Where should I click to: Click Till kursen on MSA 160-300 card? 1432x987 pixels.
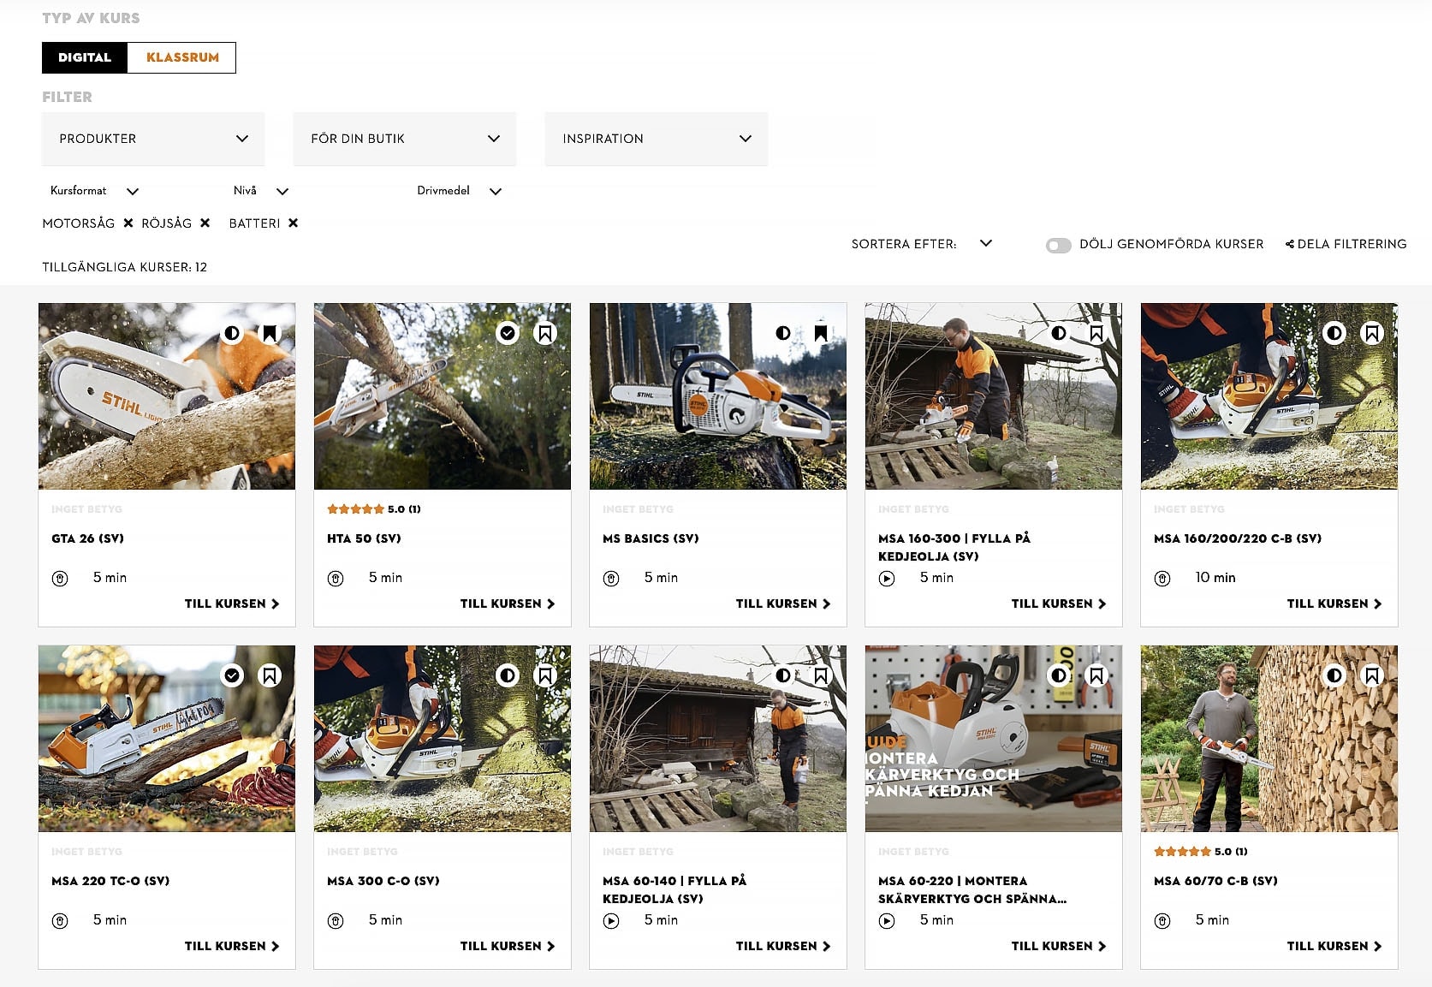point(1059,603)
